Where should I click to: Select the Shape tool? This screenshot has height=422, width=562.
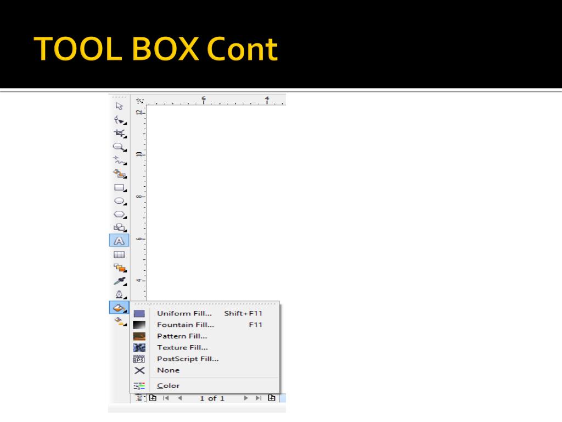pyautogui.click(x=120, y=120)
